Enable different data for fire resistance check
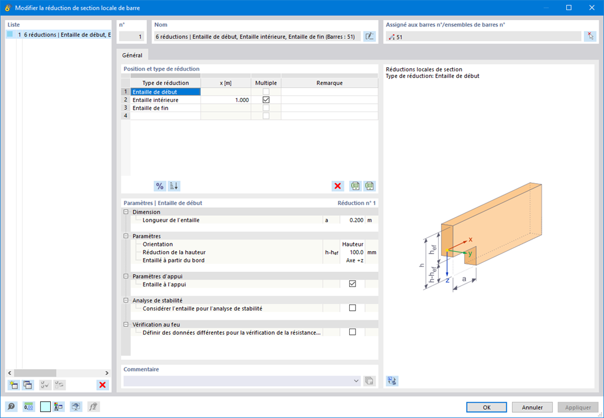Screen dimensions: 604x418 [353, 332]
